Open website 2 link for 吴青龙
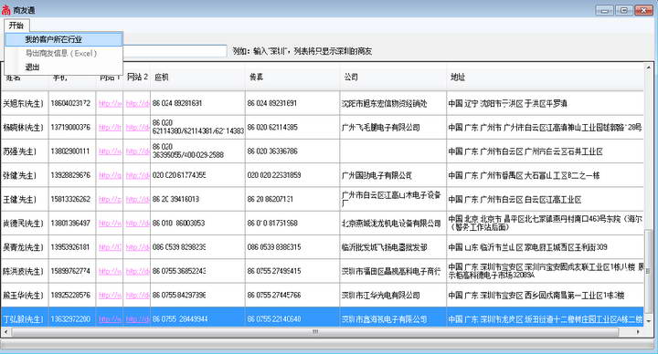The width and height of the screenshot is (658, 354). point(138,247)
